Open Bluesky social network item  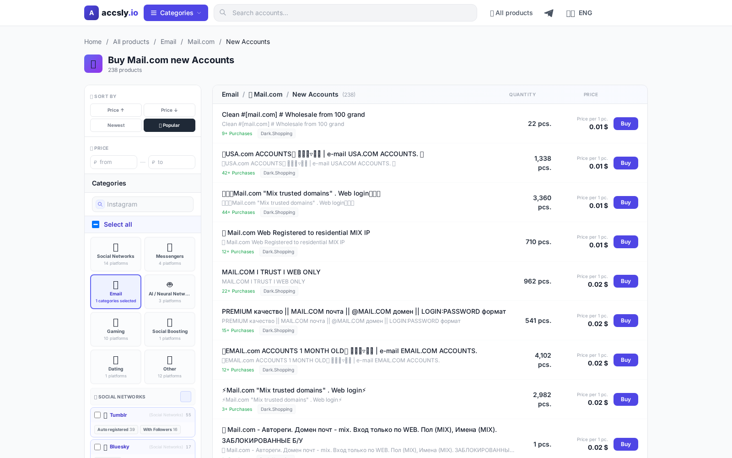pos(119,447)
